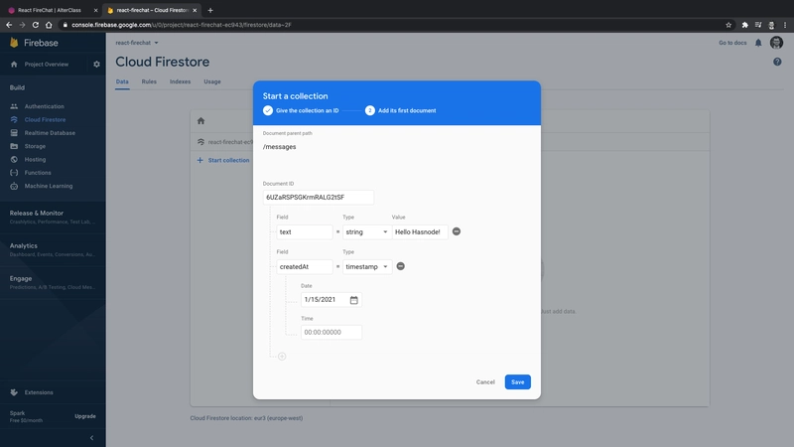Image resolution: width=794 pixels, height=447 pixels.
Task: Expand the Engage section
Action: coord(53,282)
